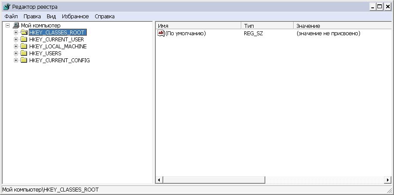
Task: Expand the HKEY_LOCAL_MACHINE branch
Action: 16,47
